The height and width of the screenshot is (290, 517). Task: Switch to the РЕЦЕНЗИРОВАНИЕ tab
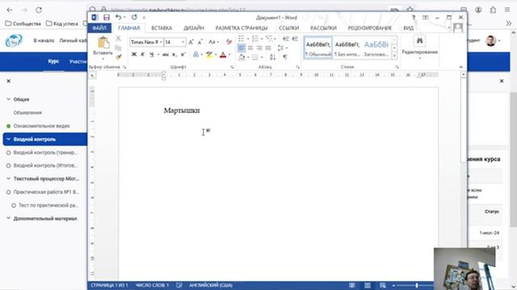coord(370,28)
